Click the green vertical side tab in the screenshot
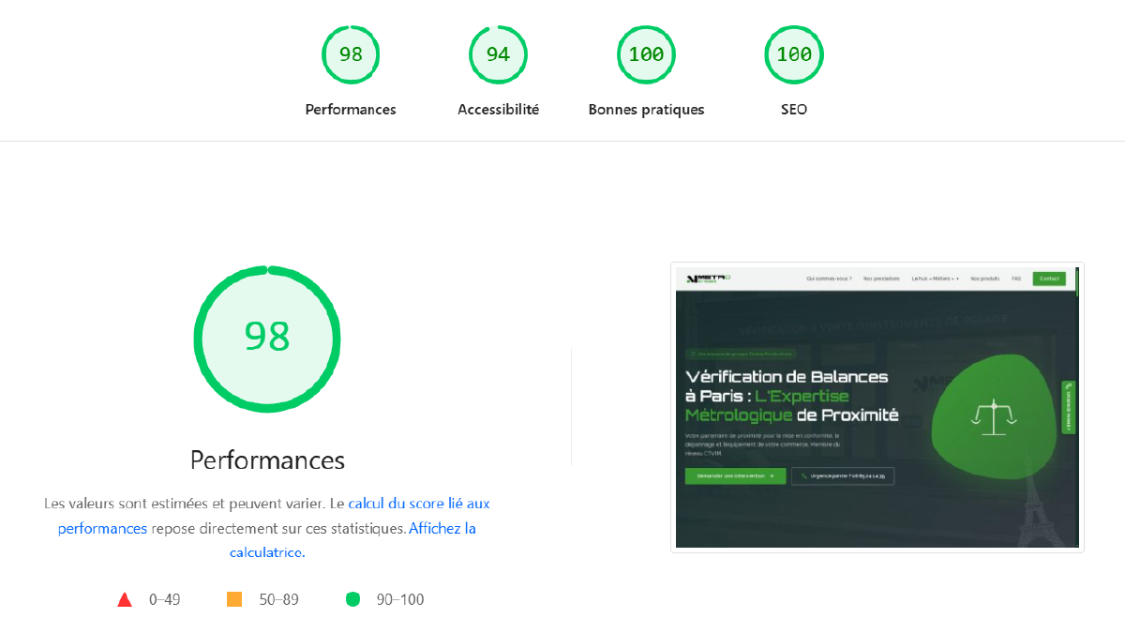The height and width of the screenshot is (633, 1125). tap(1068, 407)
